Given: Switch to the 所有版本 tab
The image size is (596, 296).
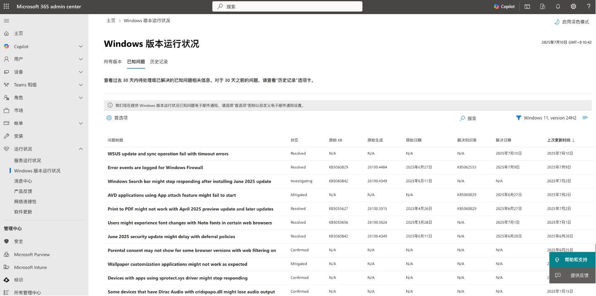Looking at the screenshot, I should pyautogui.click(x=113, y=62).
